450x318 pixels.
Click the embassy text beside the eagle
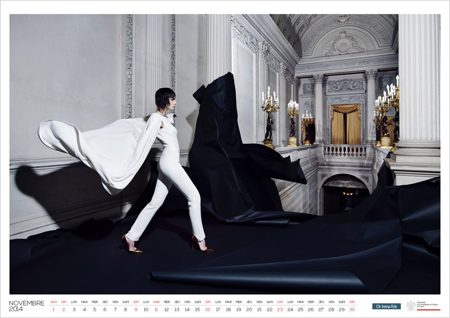428,306
